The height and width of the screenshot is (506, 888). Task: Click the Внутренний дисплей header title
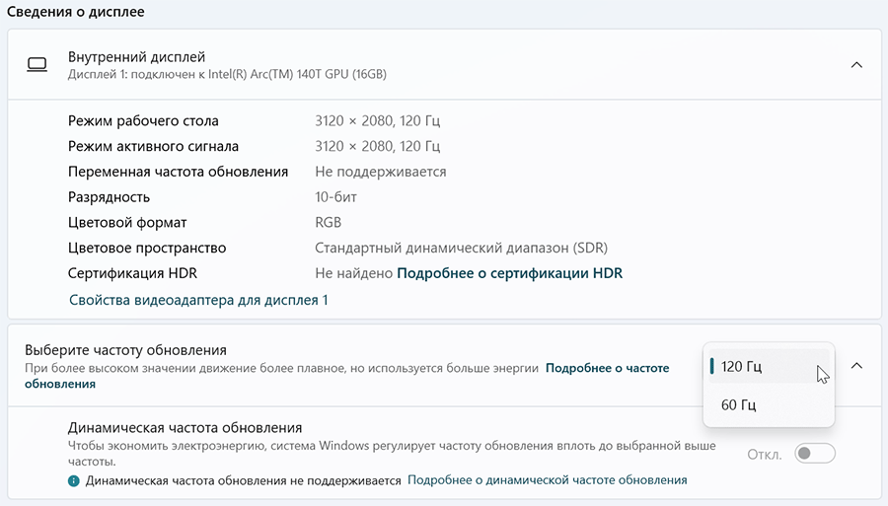136,57
